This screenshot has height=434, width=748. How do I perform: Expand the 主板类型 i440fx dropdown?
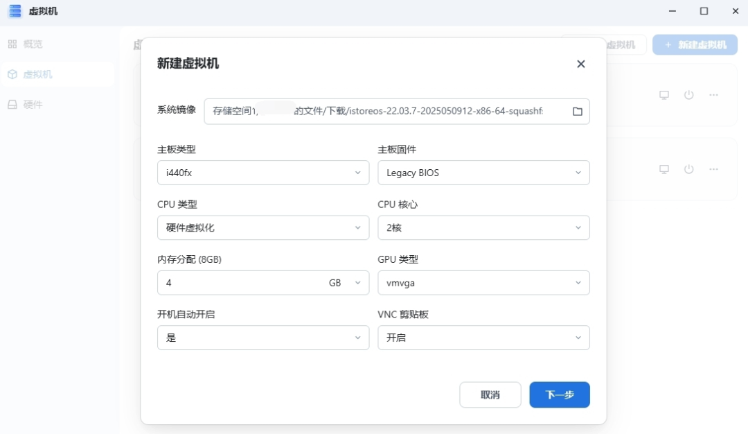(263, 173)
